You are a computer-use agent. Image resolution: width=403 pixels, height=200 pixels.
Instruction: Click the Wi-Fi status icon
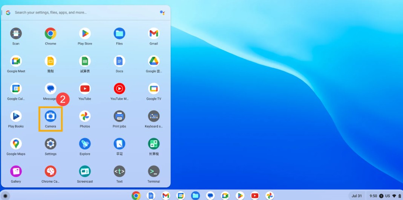(x=394, y=196)
